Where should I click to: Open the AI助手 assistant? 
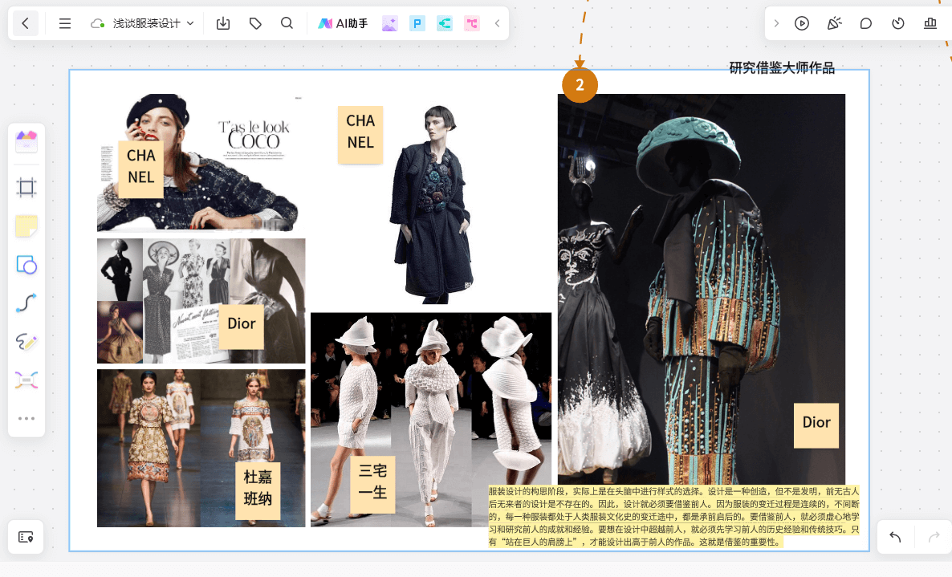[343, 23]
